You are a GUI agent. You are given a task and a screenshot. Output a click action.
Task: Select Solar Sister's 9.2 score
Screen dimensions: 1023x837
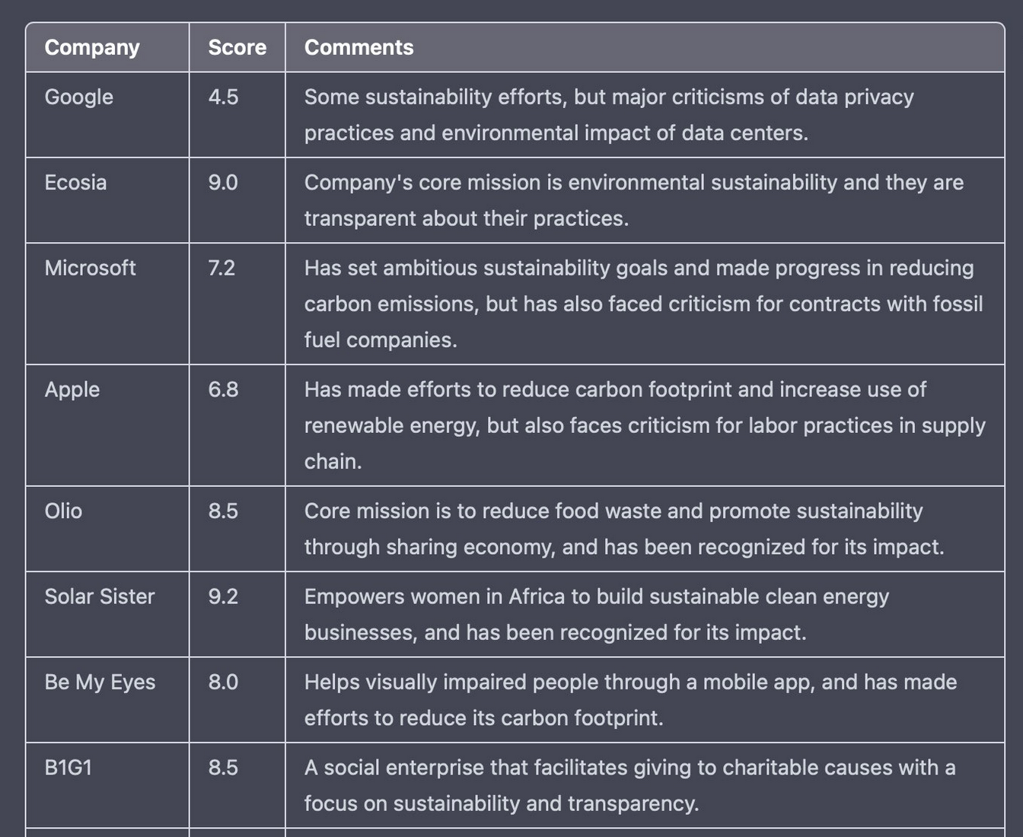[x=223, y=597]
